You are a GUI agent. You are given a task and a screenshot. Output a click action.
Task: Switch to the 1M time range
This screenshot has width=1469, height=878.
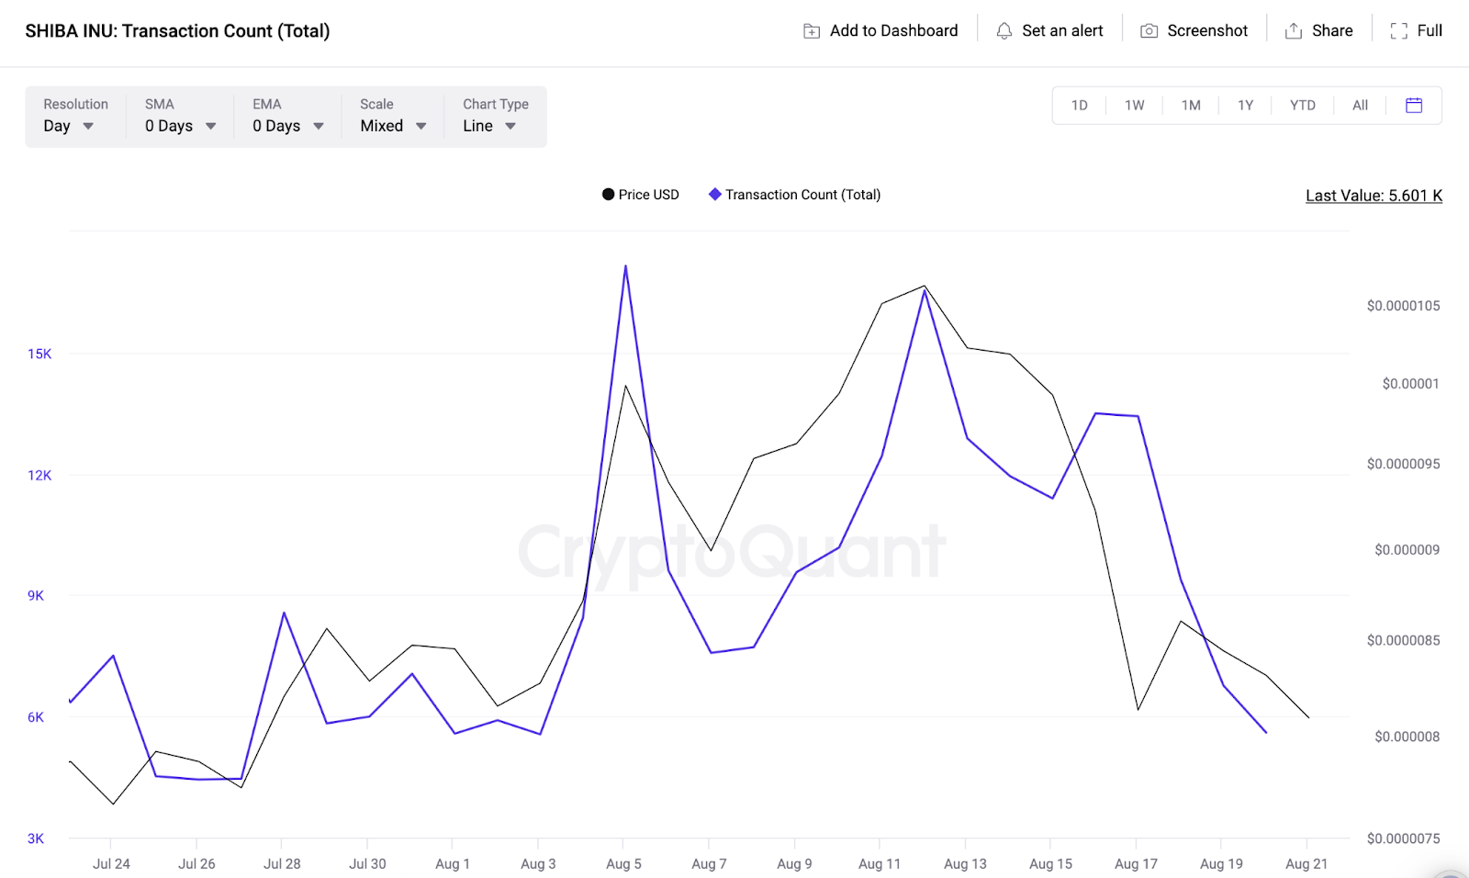(1191, 106)
